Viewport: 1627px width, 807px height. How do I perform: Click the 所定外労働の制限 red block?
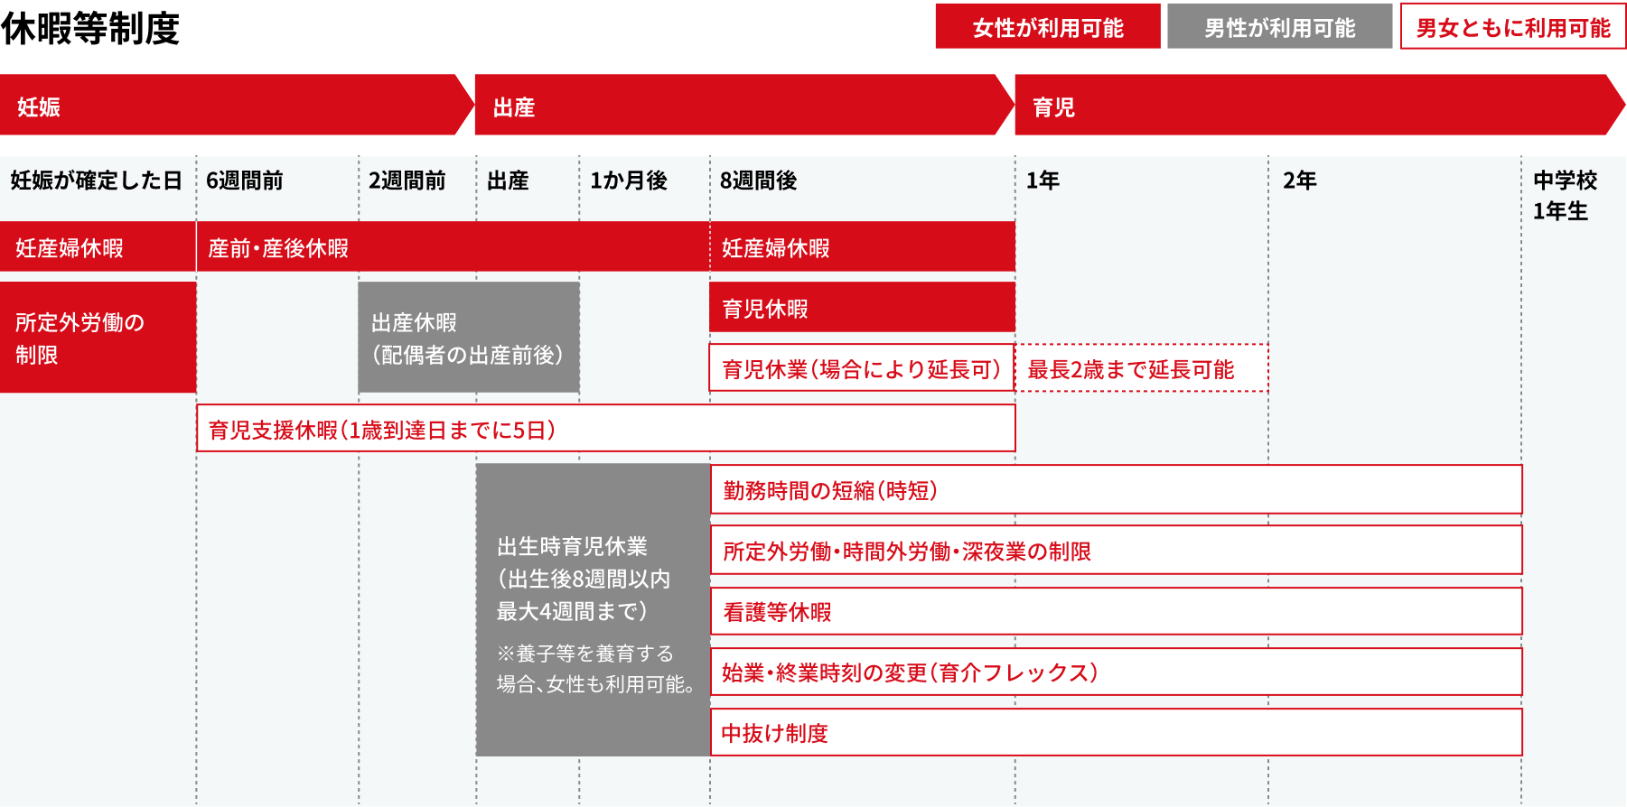coord(98,338)
